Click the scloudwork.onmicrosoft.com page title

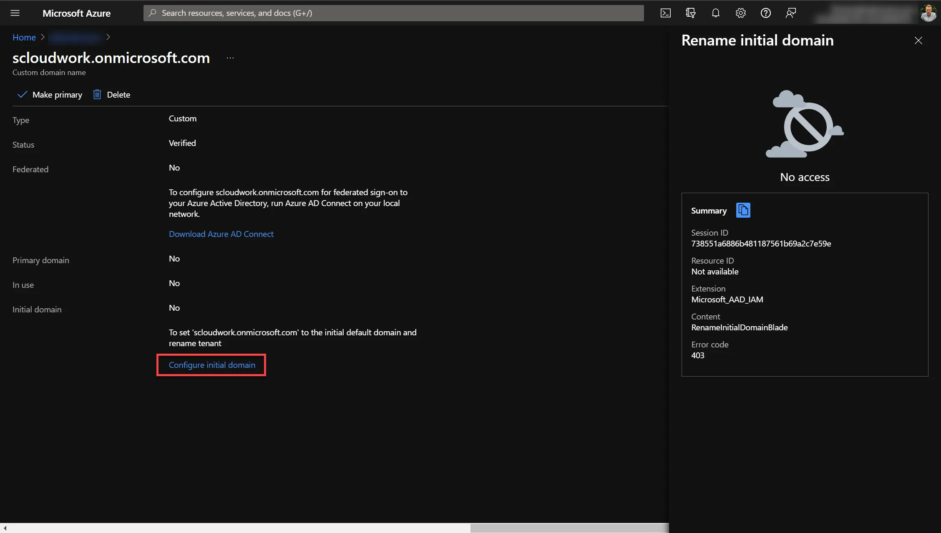(x=111, y=58)
